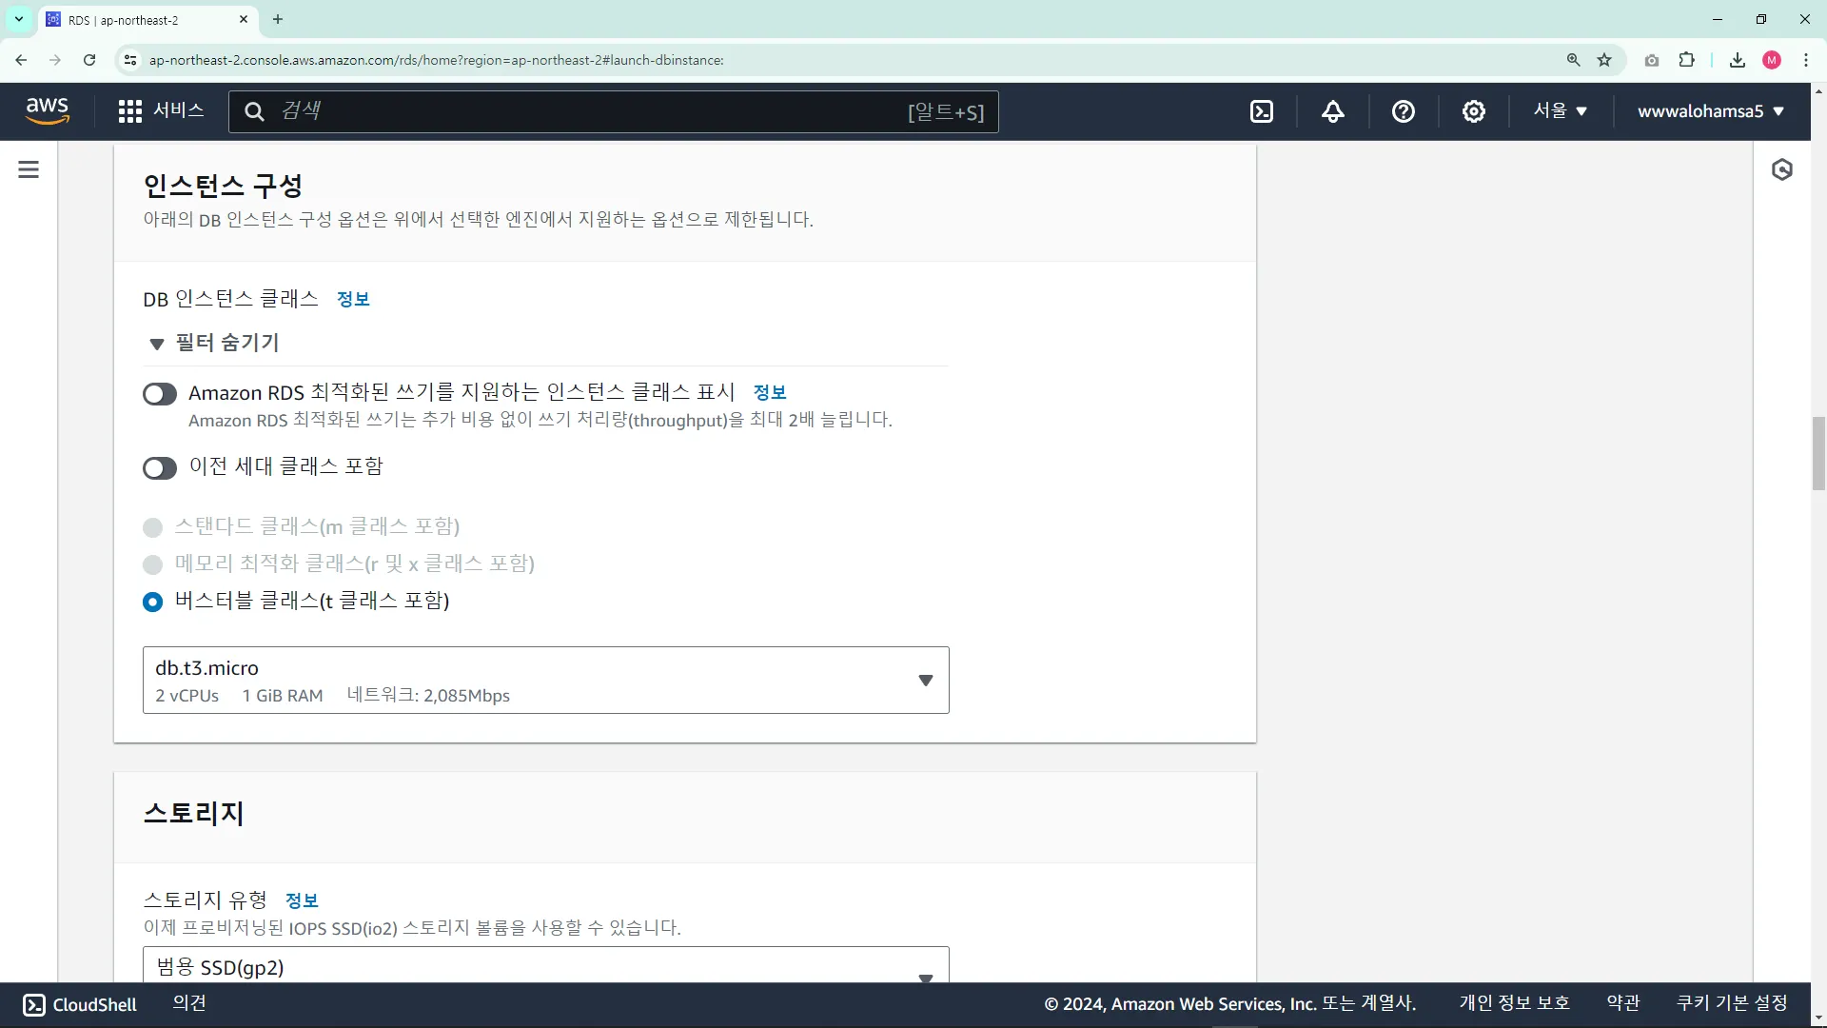Open the hamburger side navigation menu
1827x1028 pixels.
(29, 169)
